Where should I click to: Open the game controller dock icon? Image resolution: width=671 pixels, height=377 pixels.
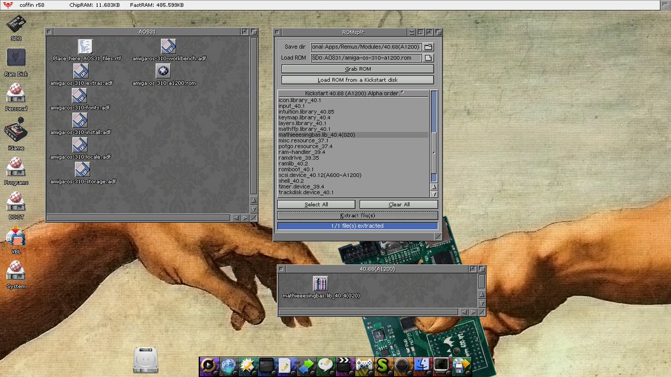pos(365,366)
